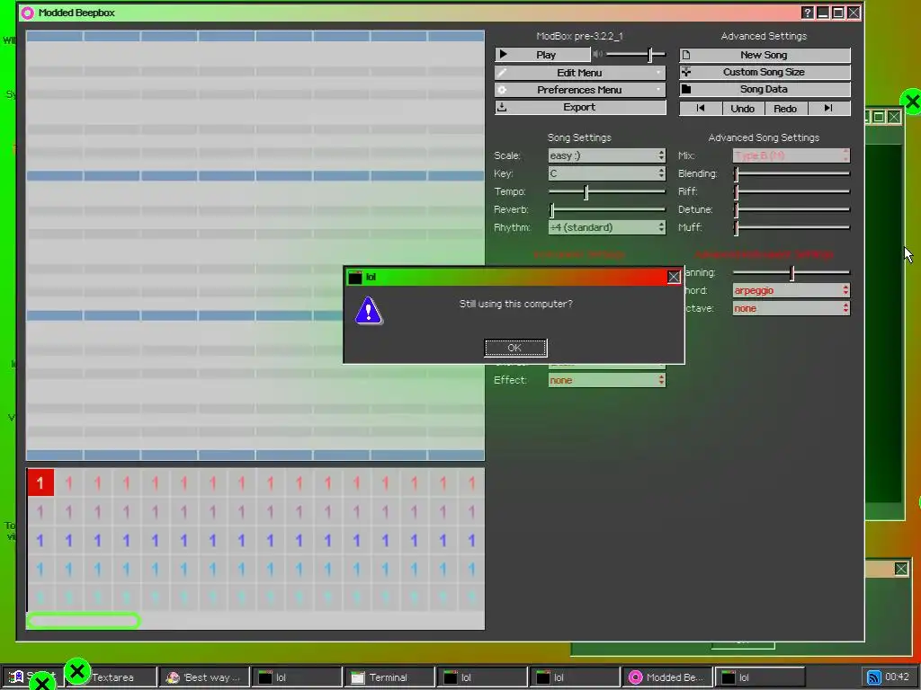Image resolution: width=921 pixels, height=690 pixels.
Task: Click the Export button
Action: click(580, 108)
